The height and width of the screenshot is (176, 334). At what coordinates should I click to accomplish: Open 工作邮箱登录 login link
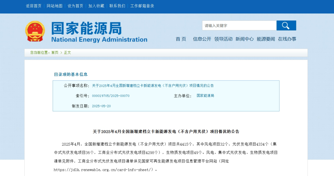tap(142, 6)
